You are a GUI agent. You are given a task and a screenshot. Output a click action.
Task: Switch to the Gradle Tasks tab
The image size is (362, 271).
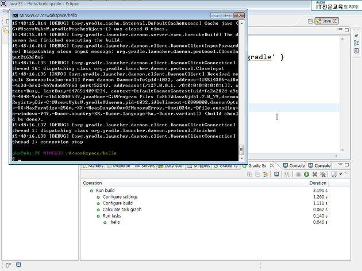click(x=226, y=166)
